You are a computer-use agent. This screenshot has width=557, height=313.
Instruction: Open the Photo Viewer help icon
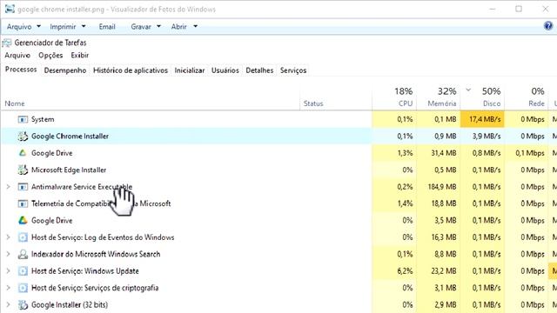click(548, 26)
